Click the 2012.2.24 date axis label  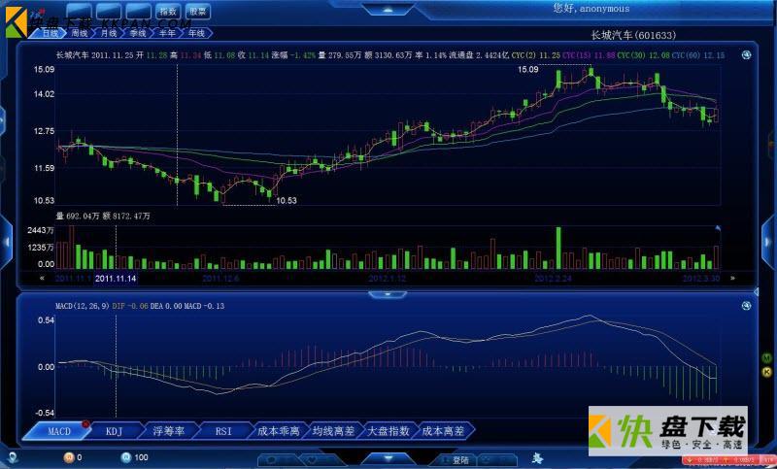[553, 279]
